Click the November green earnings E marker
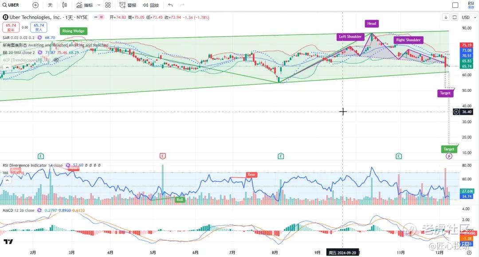 tap(399, 156)
